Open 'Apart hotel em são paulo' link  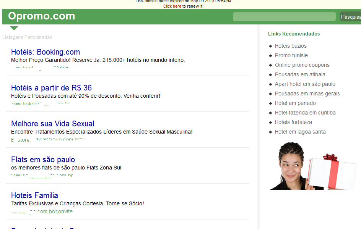pos(305,84)
